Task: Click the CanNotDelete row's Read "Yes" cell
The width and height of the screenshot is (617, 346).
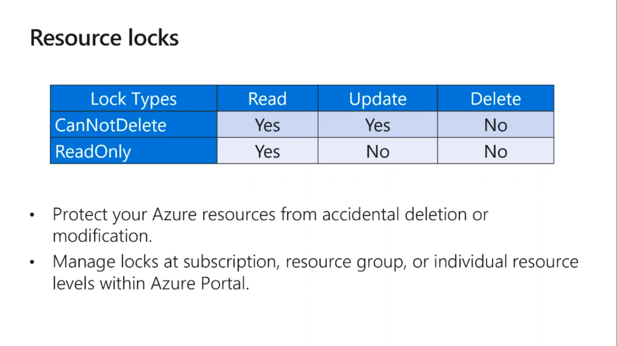Action: [x=267, y=125]
